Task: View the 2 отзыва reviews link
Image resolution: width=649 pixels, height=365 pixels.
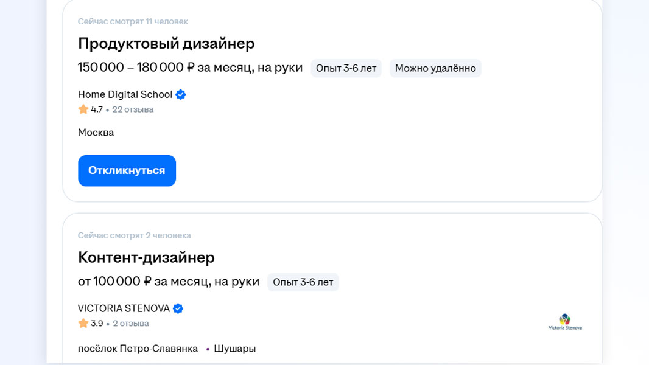Action: coord(130,324)
